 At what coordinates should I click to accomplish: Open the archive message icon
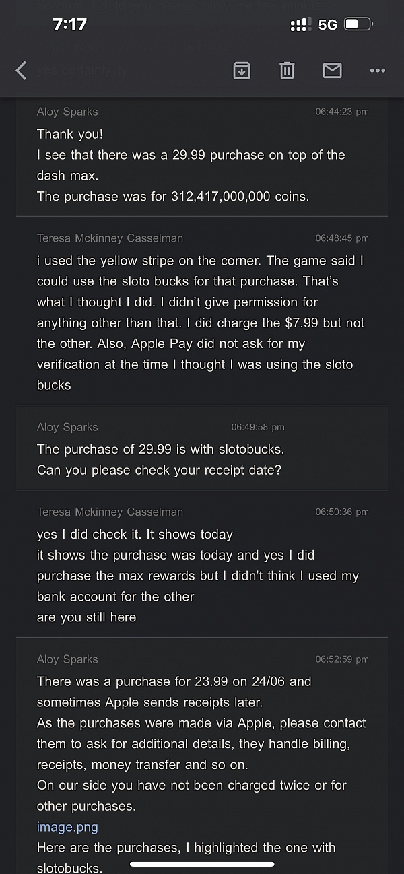(242, 70)
